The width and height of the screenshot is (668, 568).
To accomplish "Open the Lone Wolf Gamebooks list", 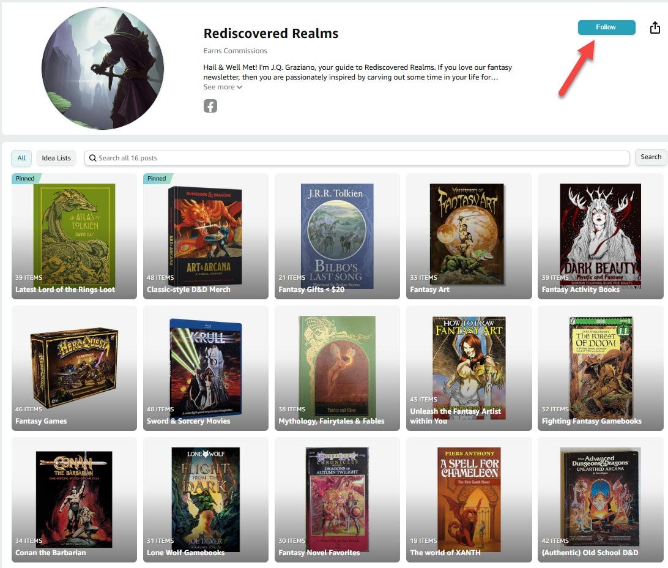I will point(206,500).
